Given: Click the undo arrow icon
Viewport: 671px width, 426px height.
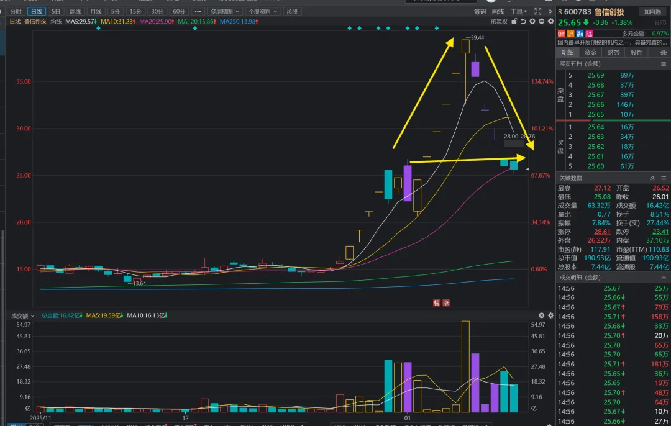Looking at the screenshot, I should pos(523,21).
